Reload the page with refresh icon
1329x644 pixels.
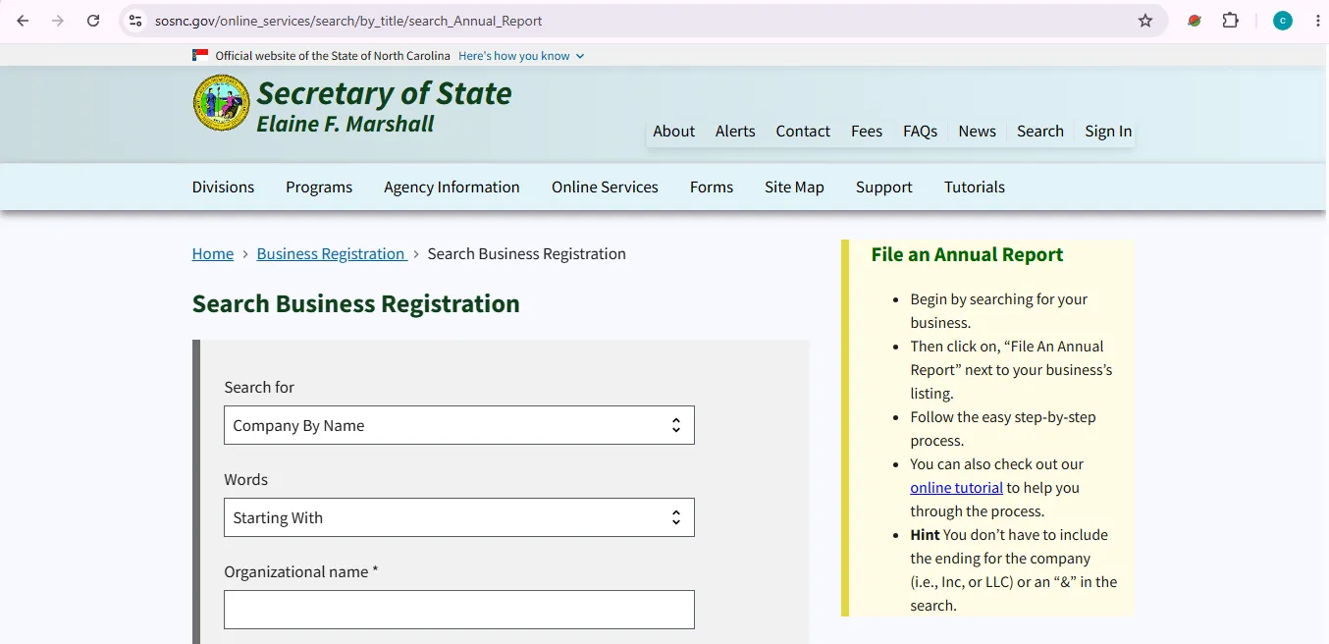(x=93, y=21)
